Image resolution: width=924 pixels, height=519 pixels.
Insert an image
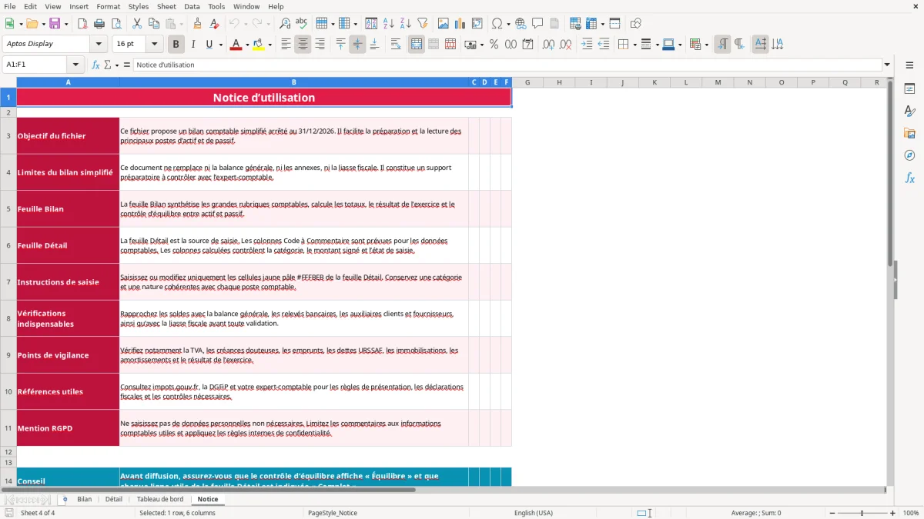(x=444, y=24)
